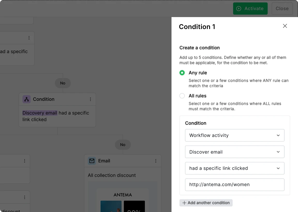Open the Condition node options menu

[90, 99]
